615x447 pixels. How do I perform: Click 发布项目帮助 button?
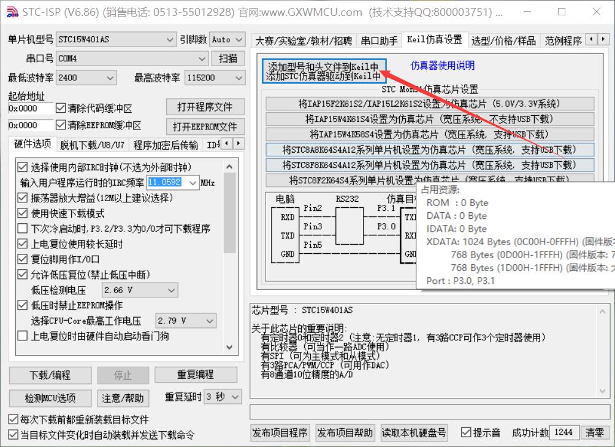[345, 433]
